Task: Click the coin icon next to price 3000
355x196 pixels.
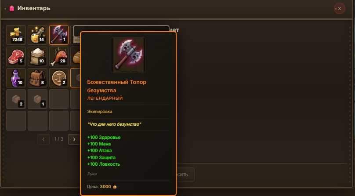Action: point(115,187)
